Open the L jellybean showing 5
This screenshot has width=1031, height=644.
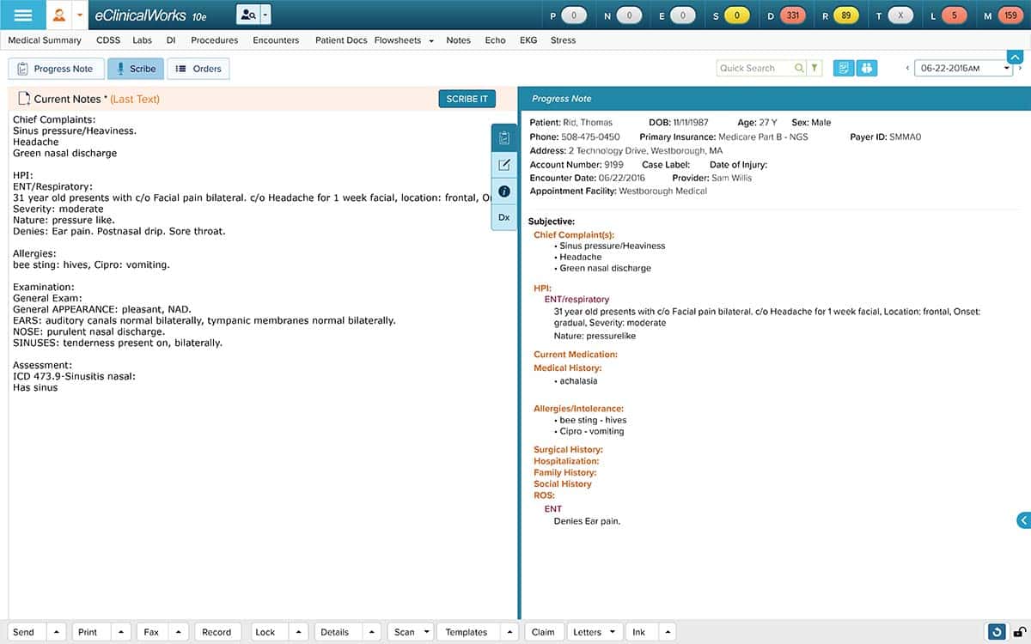pos(954,15)
